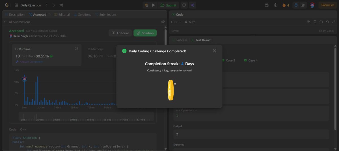Click the curly braces icon in editor toolbar
The height and width of the screenshot is (151, 339).
[321, 22]
